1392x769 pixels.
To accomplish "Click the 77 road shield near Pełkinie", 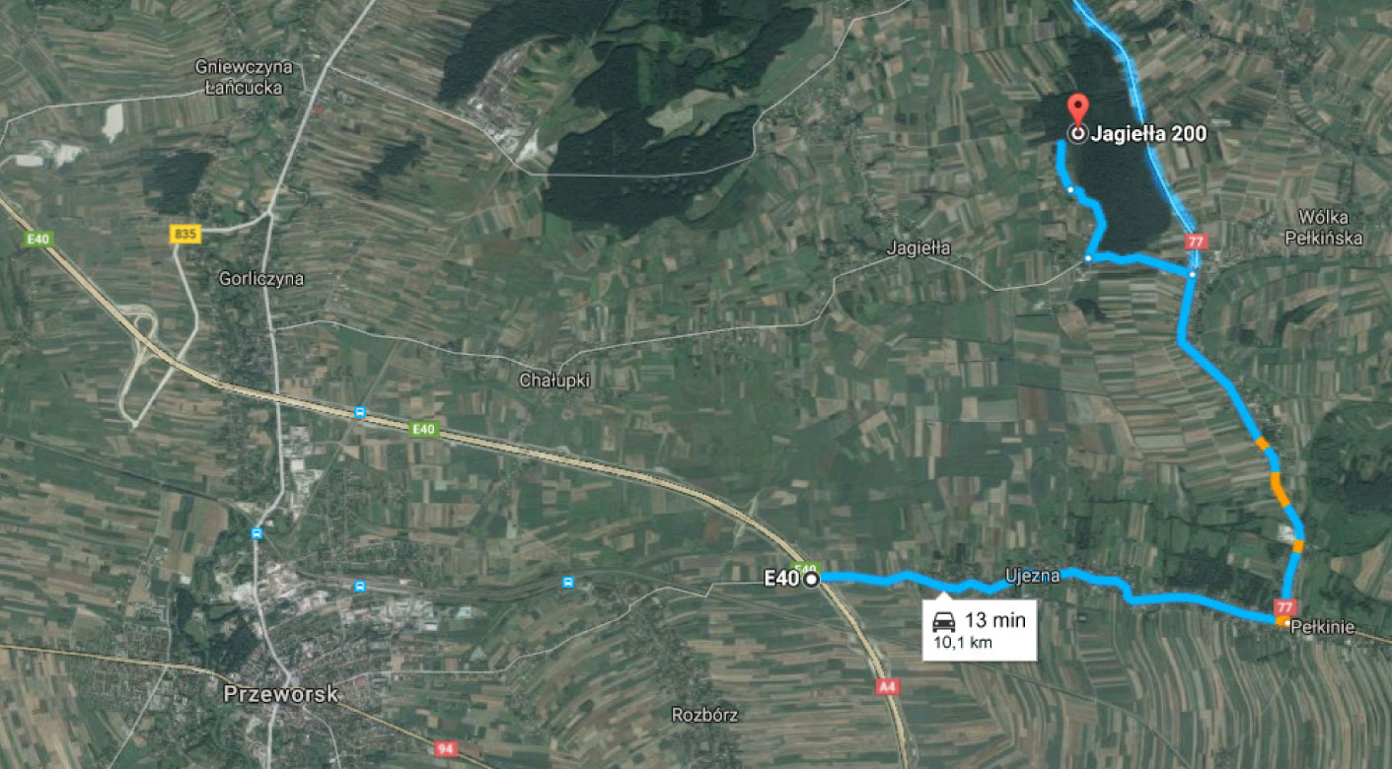I will 1284,606.
